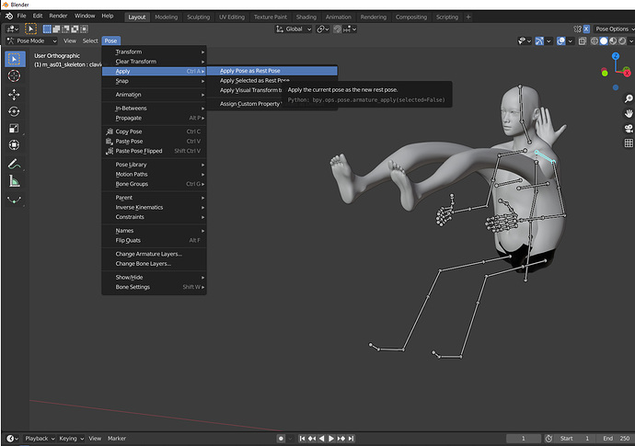Image resolution: width=635 pixels, height=446 pixels.
Task: Click the Start frame field
Action: (x=574, y=439)
